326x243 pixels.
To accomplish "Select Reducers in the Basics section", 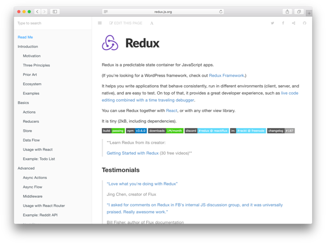I will pyautogui.click(x=31, y=121).
